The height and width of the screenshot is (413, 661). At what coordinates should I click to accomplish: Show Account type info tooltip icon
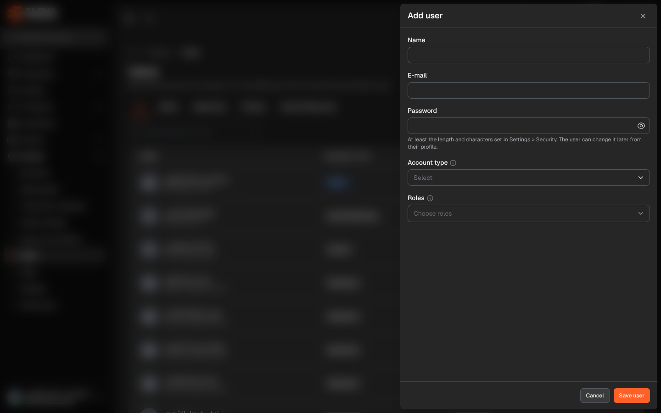(x=453, y=163)
